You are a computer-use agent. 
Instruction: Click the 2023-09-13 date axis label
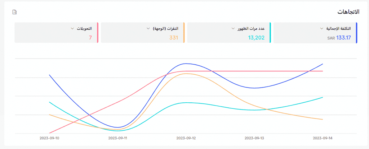click(254, 138)
